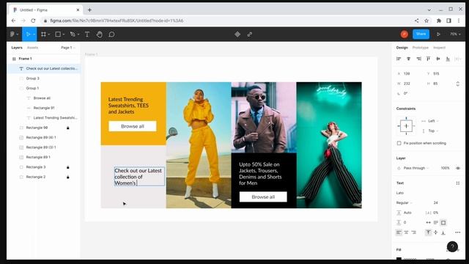Align selection horizontal centers
469x264 pixels.
click(x=409, y=59)
